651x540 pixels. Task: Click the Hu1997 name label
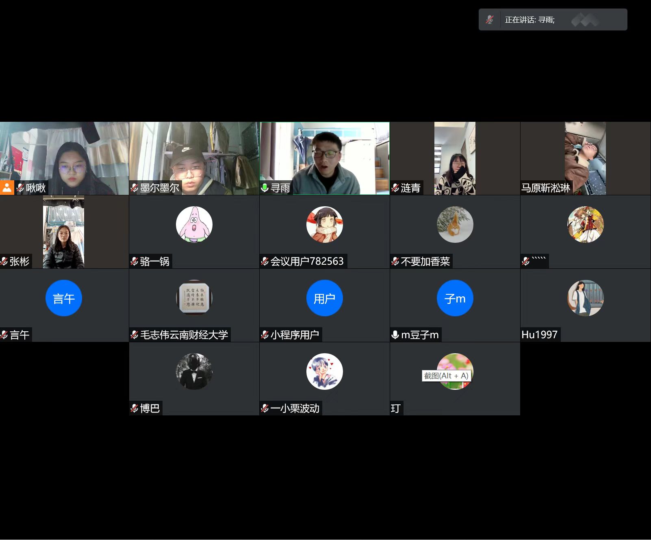[539, 335]
